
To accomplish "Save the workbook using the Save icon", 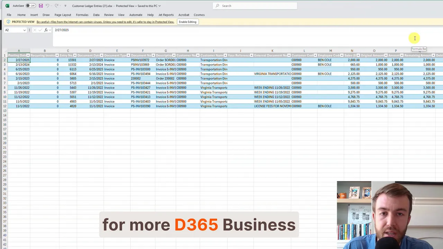I will click(41, 6).
